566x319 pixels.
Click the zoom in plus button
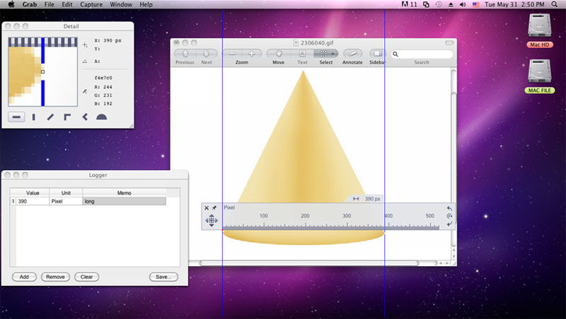[x=251, y=54]
